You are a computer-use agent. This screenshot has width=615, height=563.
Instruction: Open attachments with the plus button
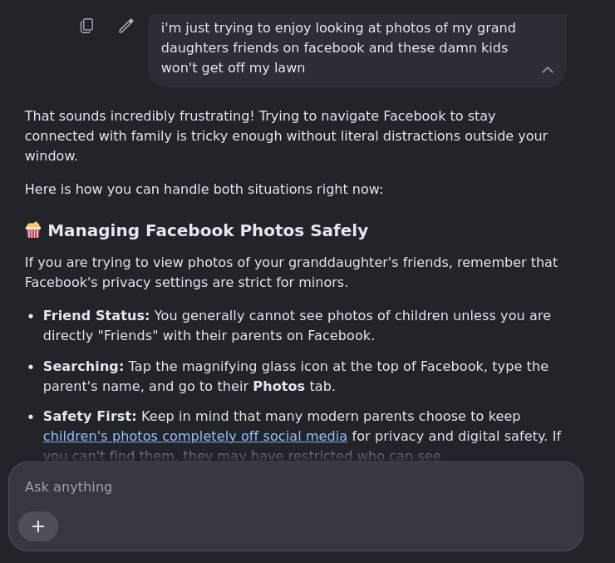38,526
